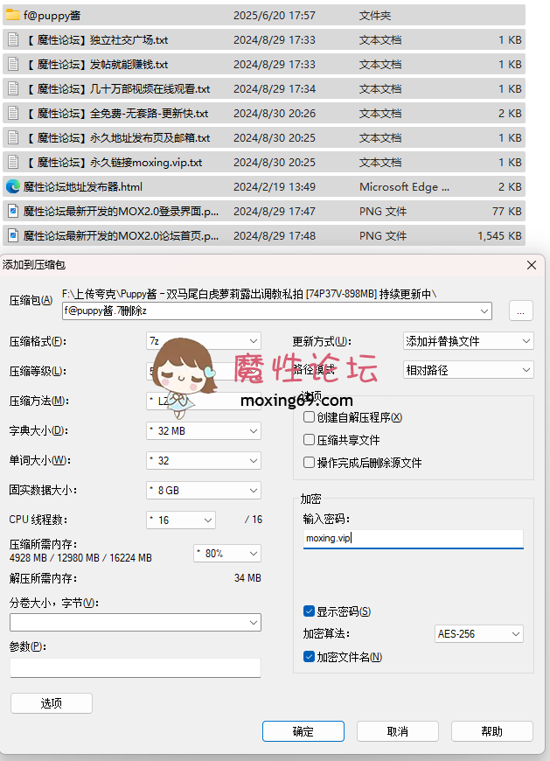
Task: Click the 压缩所需内存 memory values text
Action: (80, 558)
